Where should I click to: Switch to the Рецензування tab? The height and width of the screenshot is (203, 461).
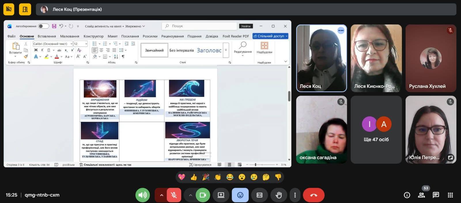tap(172, 36)
